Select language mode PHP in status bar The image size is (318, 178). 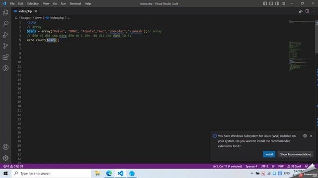coord(281,166)
